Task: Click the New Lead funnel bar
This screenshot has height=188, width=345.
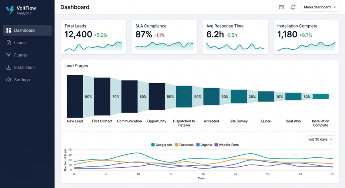Action: (75, 96)
